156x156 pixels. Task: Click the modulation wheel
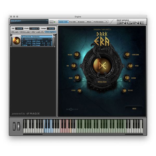[x=18, y=126]
